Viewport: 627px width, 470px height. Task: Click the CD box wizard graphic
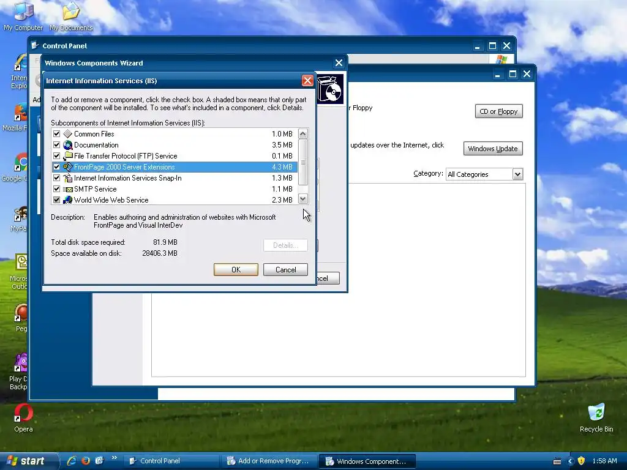[330, 89]
